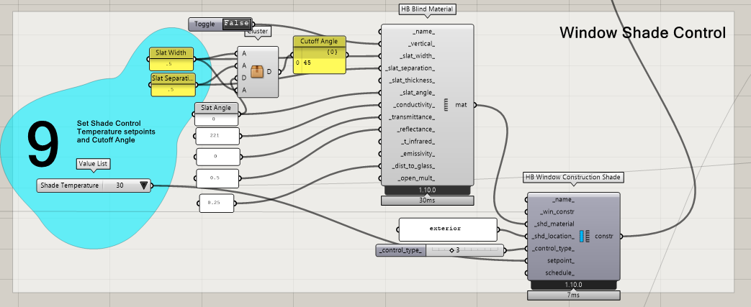This screenshot has width=751, height=307.
Task: Click the _open_mult_ input parameter
Action: pos(416,178)
